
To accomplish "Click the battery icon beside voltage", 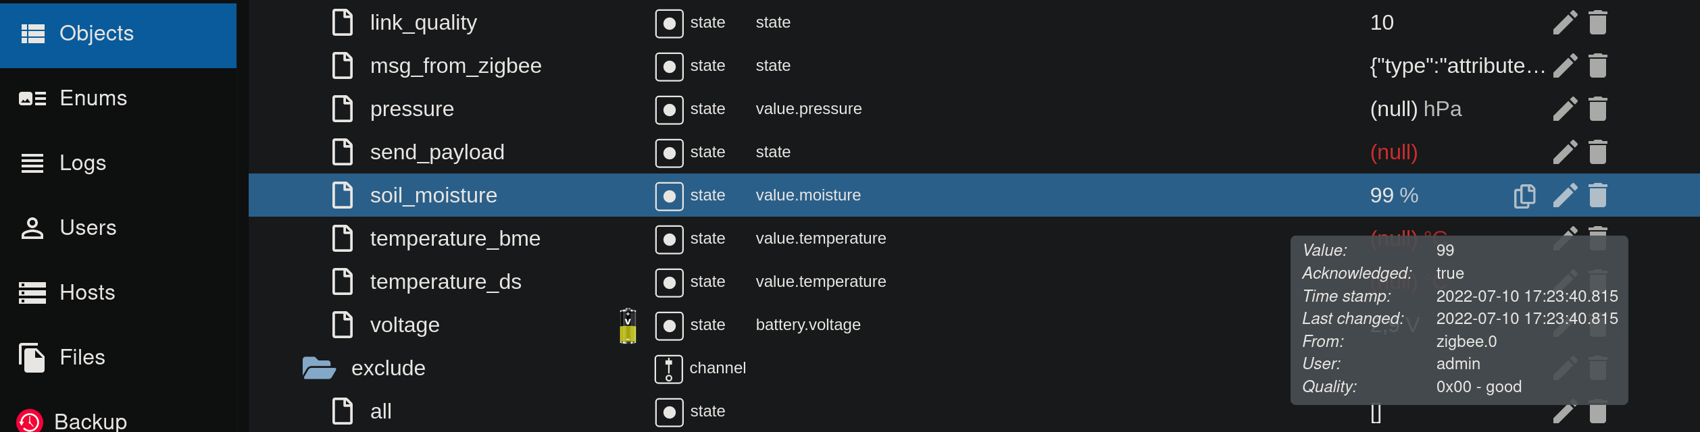I will tap(628, 325).
